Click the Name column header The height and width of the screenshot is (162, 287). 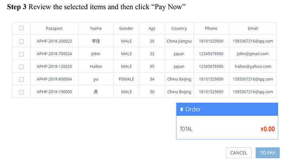[96, 29]
